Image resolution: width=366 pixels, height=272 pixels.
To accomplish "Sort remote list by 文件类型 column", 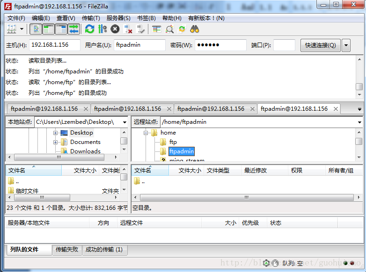I will 222,171.
